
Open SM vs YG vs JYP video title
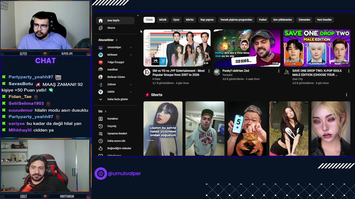[179, 73]
